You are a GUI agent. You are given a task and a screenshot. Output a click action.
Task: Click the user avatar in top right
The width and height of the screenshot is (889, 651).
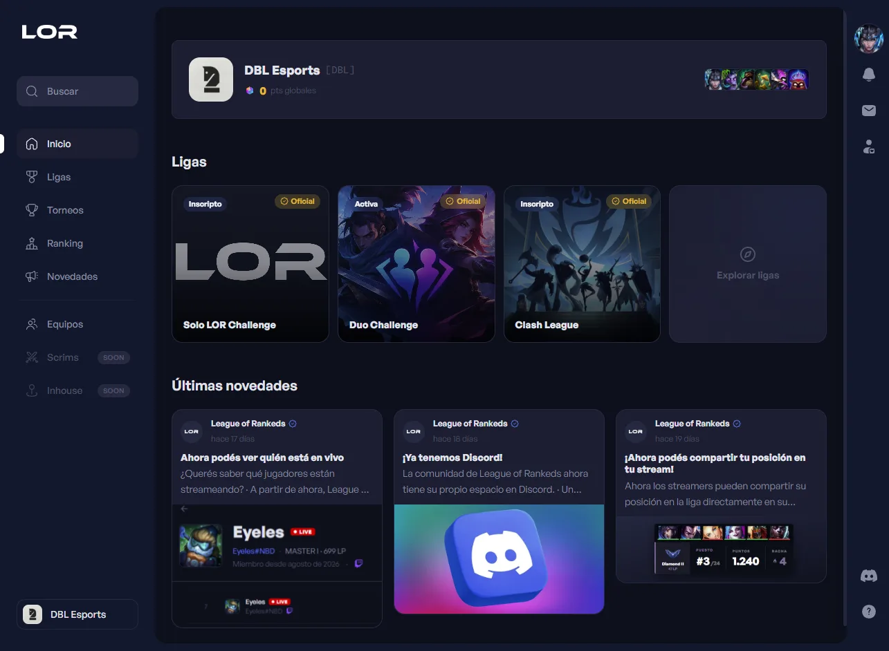coord(869,39)
